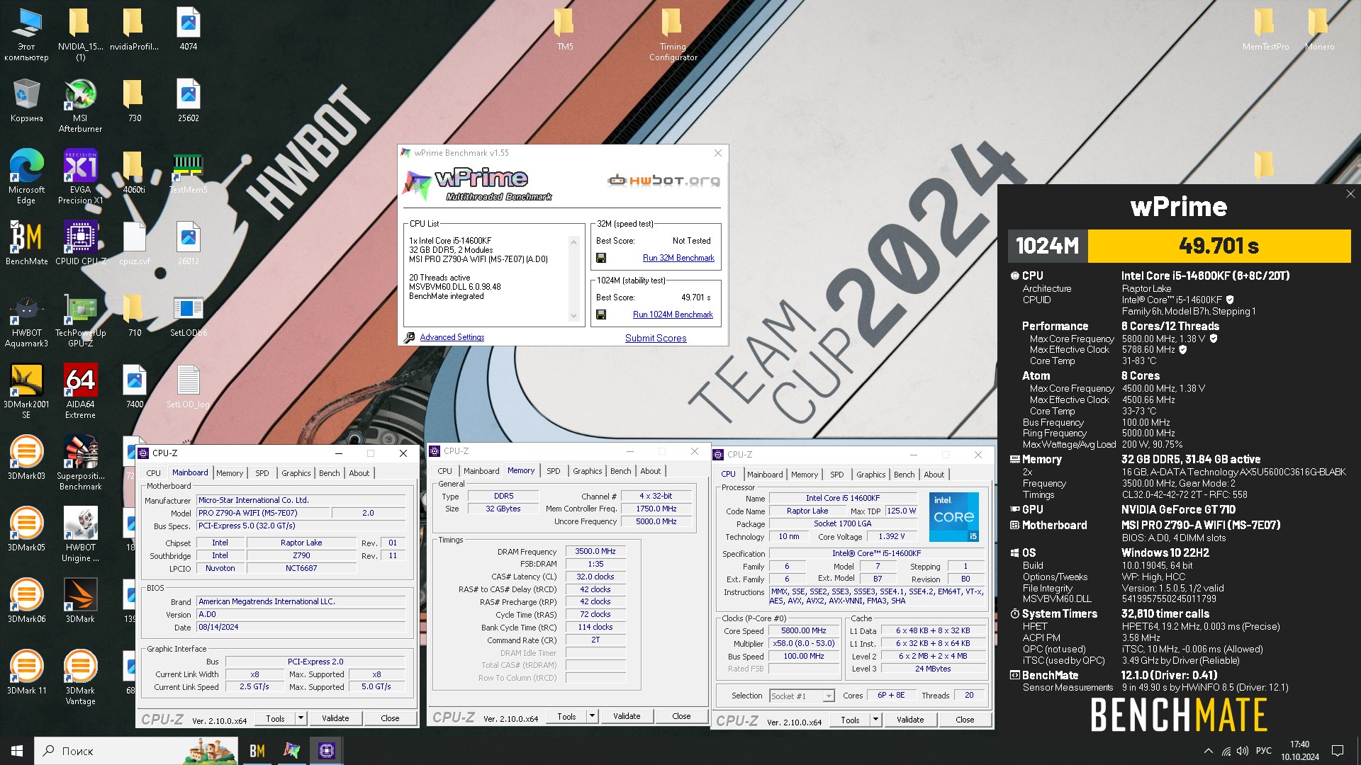Expand Socket #1 selection dropdown
The height and width of the screenshot is (765, 1361).
point(828,696)
